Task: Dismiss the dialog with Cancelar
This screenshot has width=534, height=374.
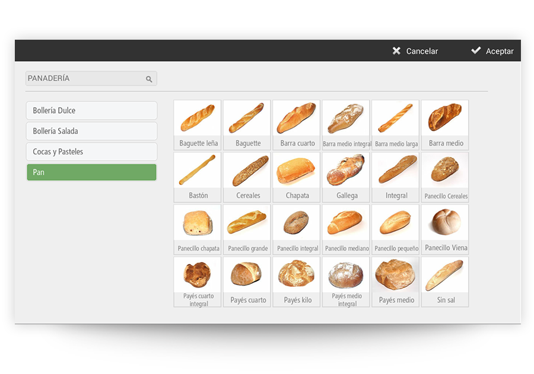Action: pos(415,51)
